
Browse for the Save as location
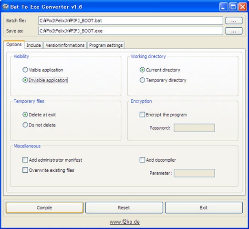point(234,31)
